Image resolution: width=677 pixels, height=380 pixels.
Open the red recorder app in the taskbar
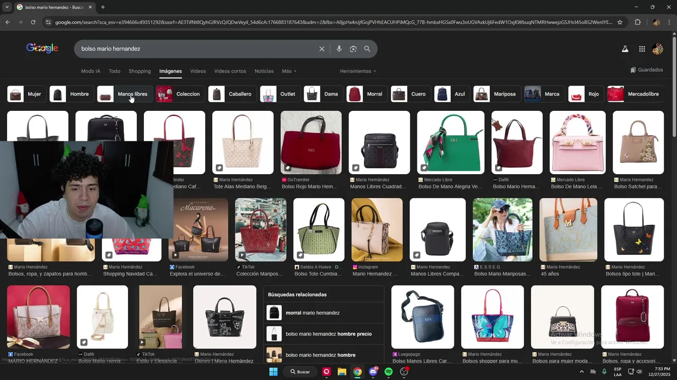pos(327,372)
